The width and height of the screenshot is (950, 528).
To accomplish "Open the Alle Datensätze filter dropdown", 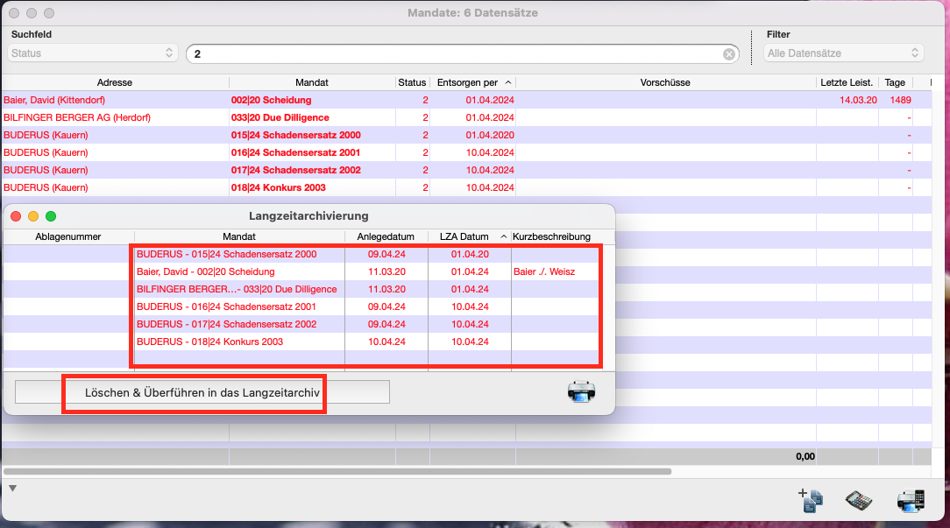I will pos(843,53).
